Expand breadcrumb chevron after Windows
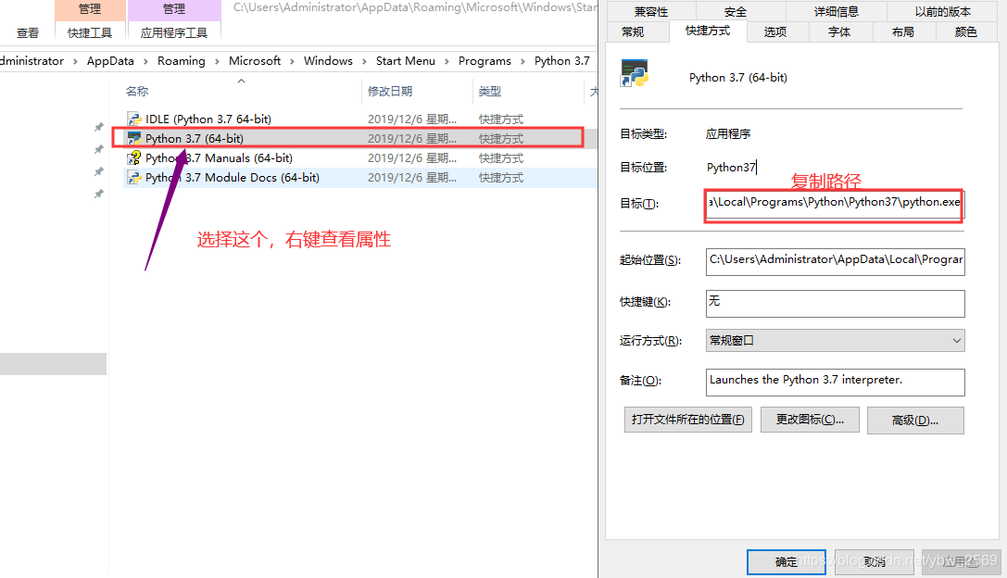This screenshot has width=1007, height=578. pyautogui.click(x=364, y=61)
